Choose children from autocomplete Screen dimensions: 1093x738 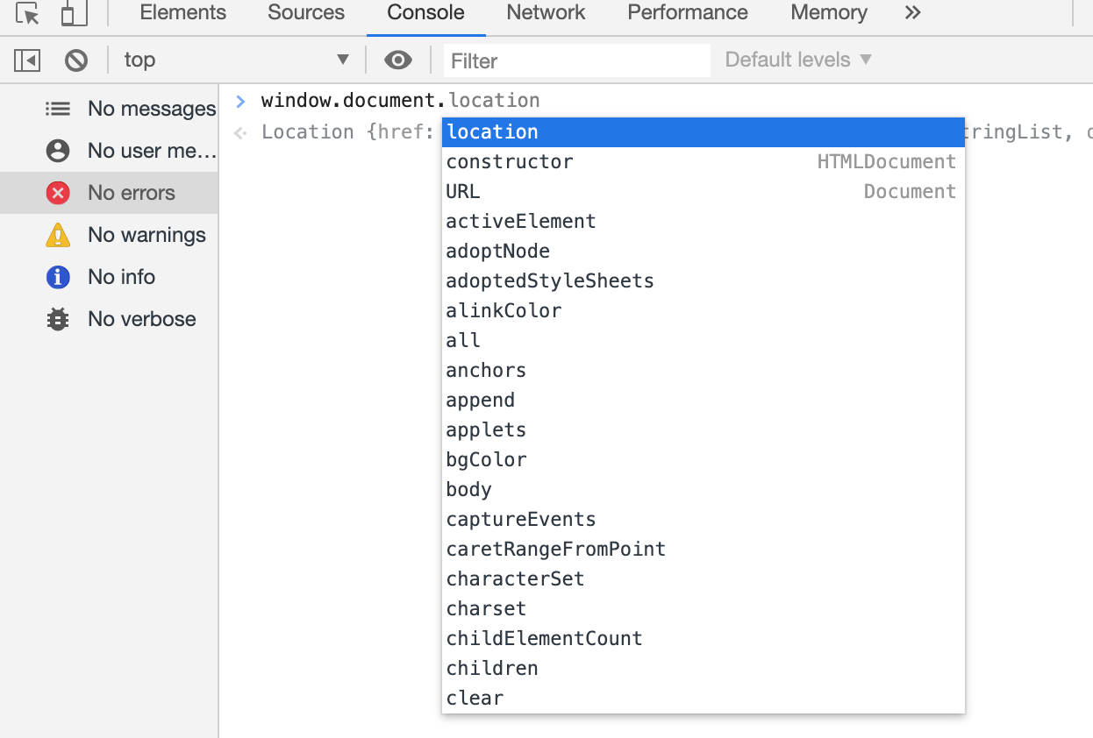(704, 668)
